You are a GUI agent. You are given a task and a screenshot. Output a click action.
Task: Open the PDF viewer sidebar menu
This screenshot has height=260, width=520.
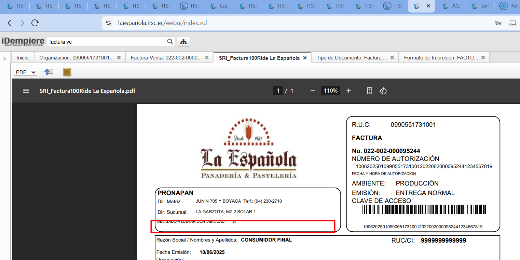(x=26, y=91)
